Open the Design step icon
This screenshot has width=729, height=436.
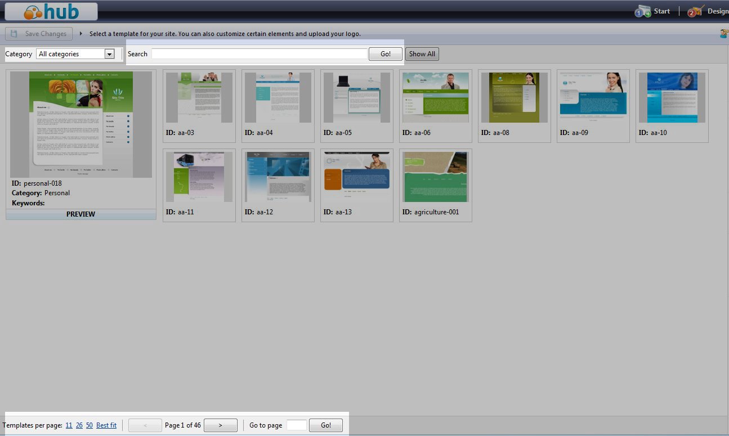[695, 11]
